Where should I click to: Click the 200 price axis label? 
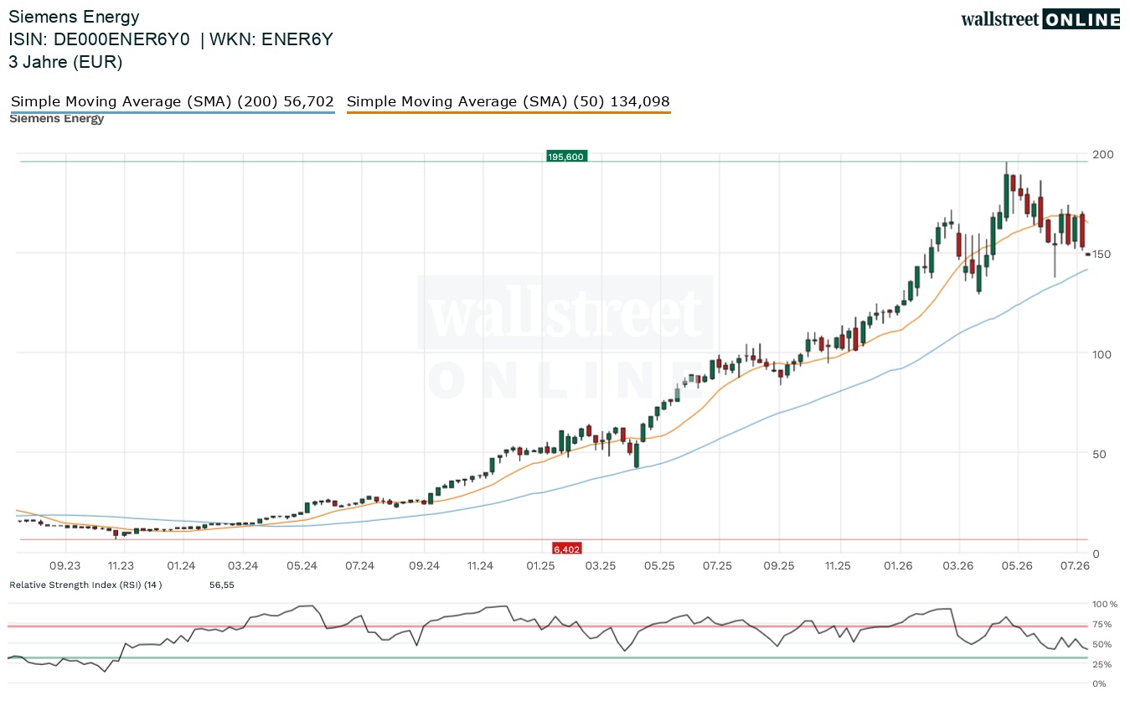tap(1103, 155)
